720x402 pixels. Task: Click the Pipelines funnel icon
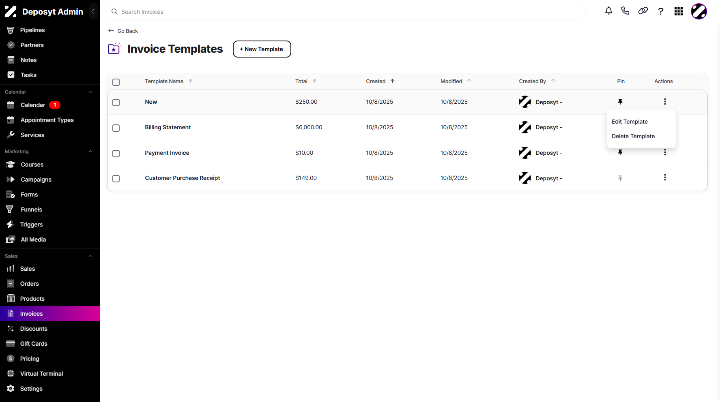coord(11,30)
